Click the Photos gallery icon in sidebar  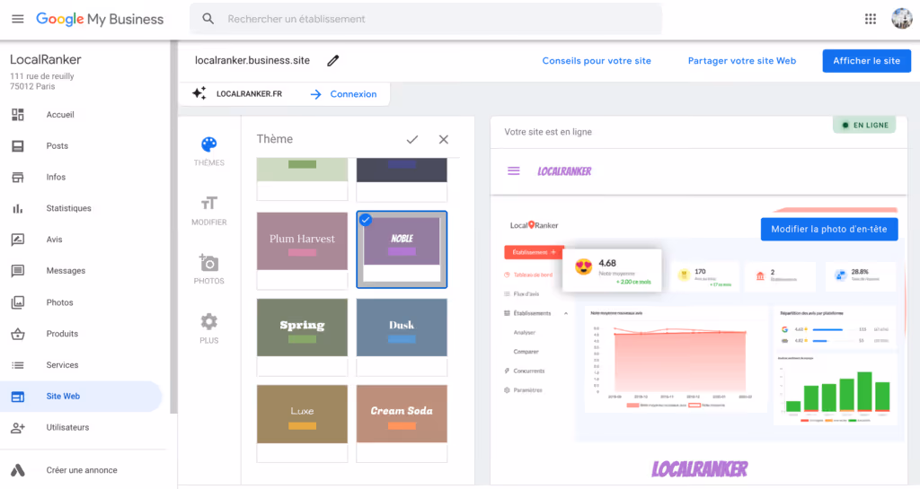tap(18, 302)
